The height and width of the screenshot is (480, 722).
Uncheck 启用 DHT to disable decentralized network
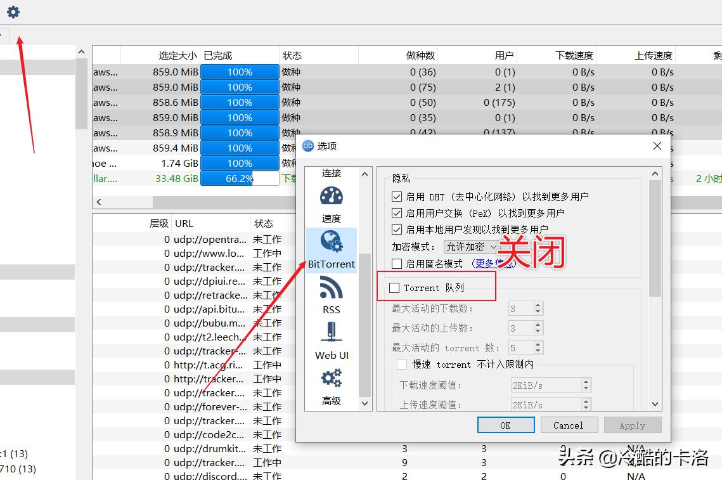coord(396,197)
